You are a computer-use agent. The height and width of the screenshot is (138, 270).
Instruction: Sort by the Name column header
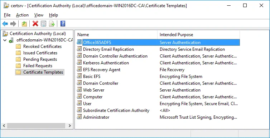pos(117,35)
